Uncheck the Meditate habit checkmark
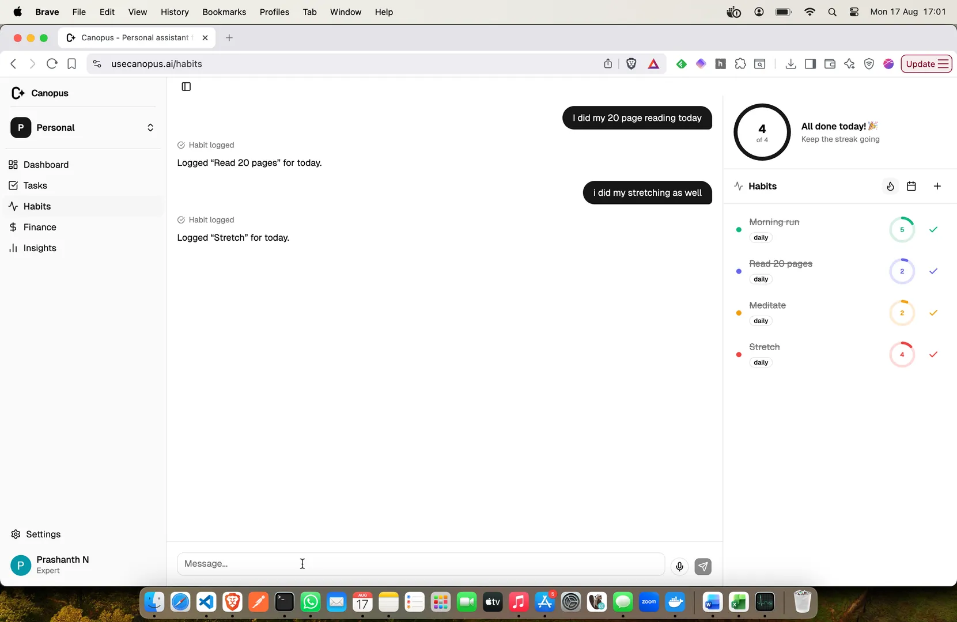 933,313
